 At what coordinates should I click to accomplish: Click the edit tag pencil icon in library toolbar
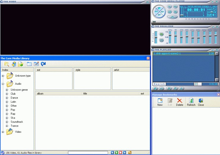click(x=36, y=64)
